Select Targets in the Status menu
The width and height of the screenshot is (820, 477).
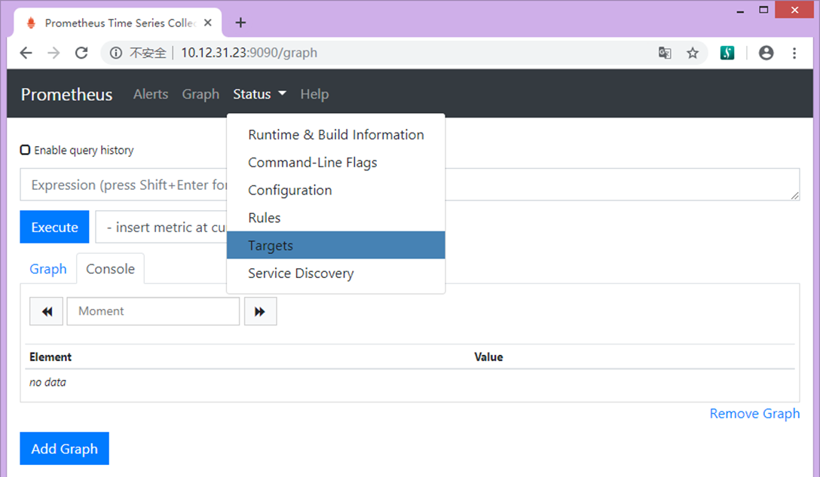(335, 246)
